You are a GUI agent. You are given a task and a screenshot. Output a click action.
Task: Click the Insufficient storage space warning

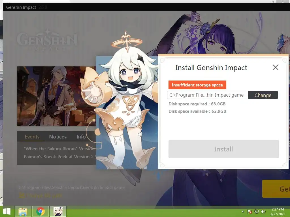(197, 85)
